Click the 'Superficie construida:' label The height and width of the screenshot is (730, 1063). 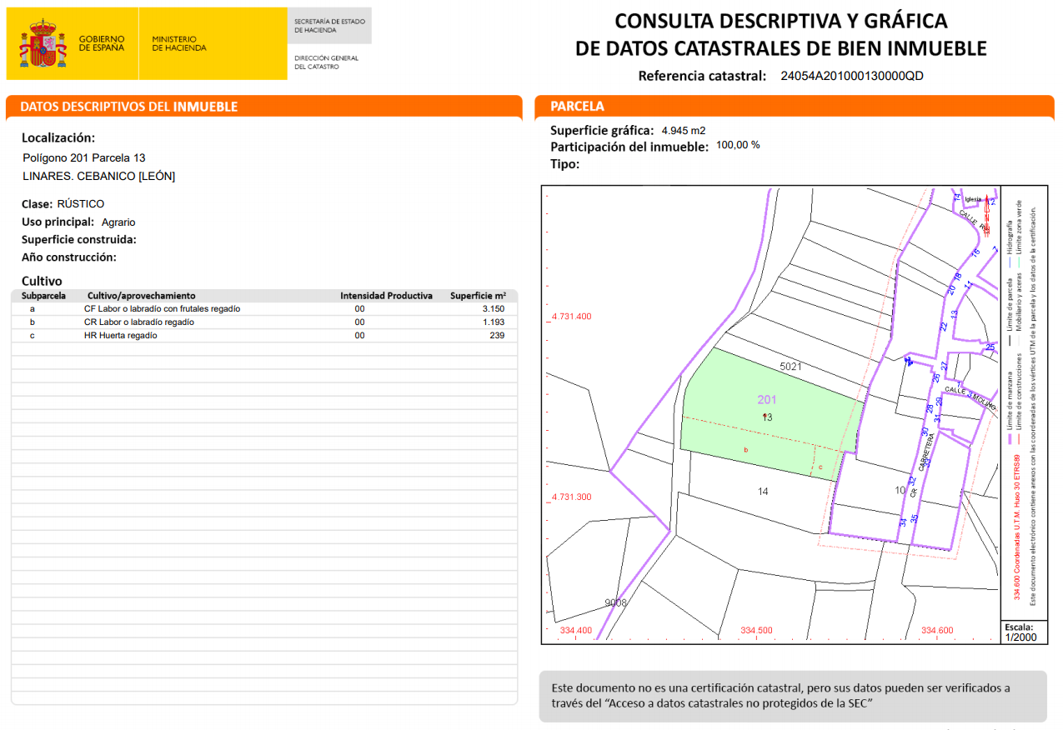point(79,240)
